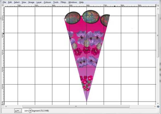
Task: Open the px unit dropdown
Action: [18, 111]
